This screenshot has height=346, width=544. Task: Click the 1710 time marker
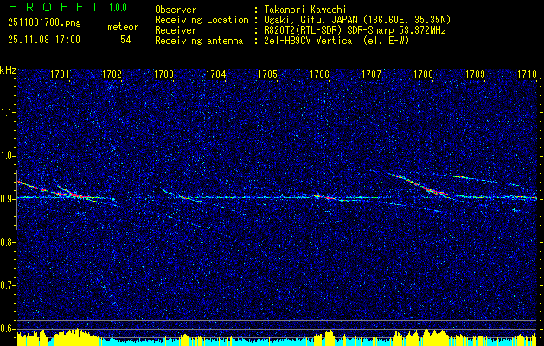(x=527, y=74)
